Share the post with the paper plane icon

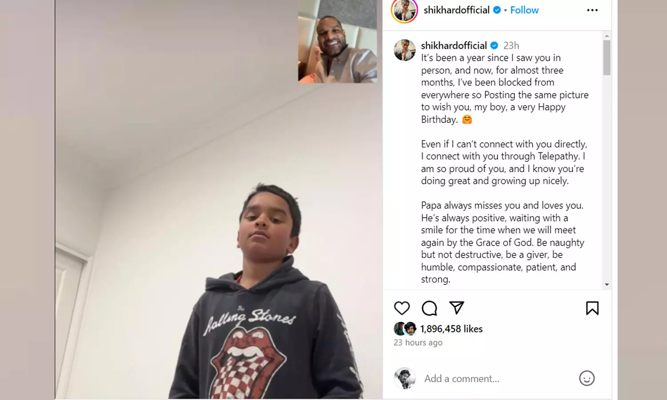(x=457, y=308)
